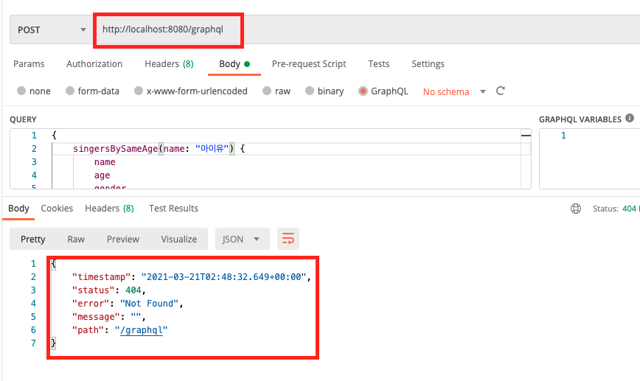Click the GraphQL variables info icon
Screen dimensions: 640x381
(x=630, y=118)
